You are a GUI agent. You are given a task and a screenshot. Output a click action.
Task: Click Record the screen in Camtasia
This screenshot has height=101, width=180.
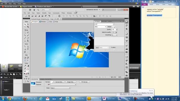pyautogui.click(x=10, y=6)
